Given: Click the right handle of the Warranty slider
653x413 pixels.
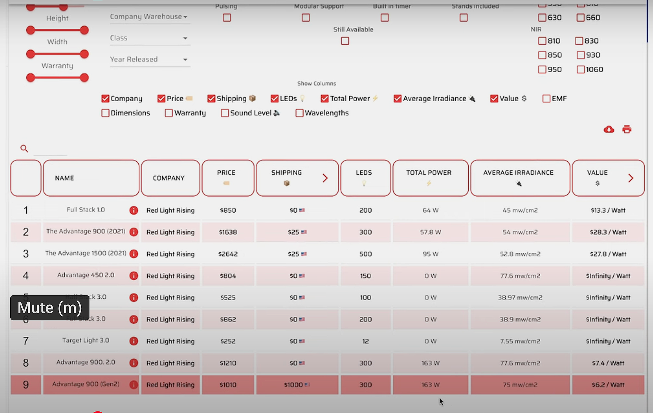Looking at the screenshot, I should coord(84,78).
